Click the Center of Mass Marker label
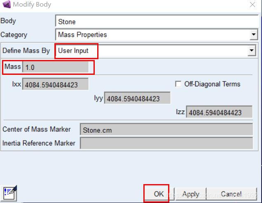 click(36, 129)
